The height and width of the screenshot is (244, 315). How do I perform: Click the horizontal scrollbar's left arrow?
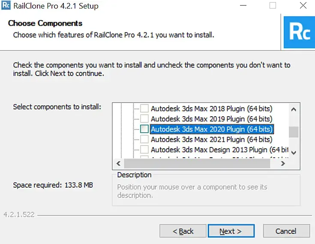click(x=117, y=164)
